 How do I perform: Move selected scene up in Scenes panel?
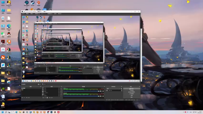27,98
